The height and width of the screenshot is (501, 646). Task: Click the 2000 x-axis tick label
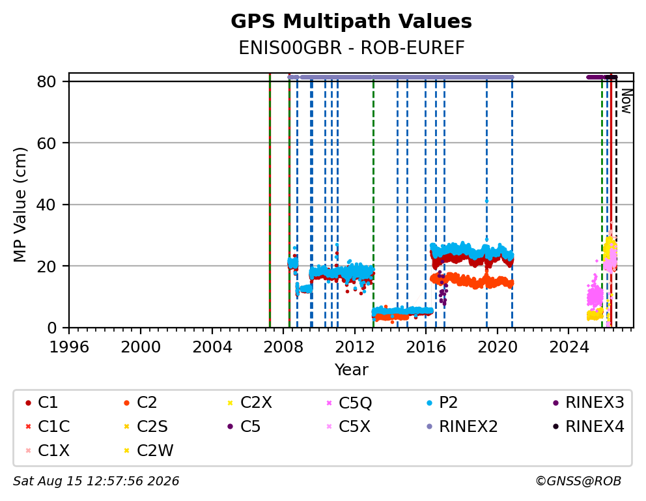pos(141,347)
